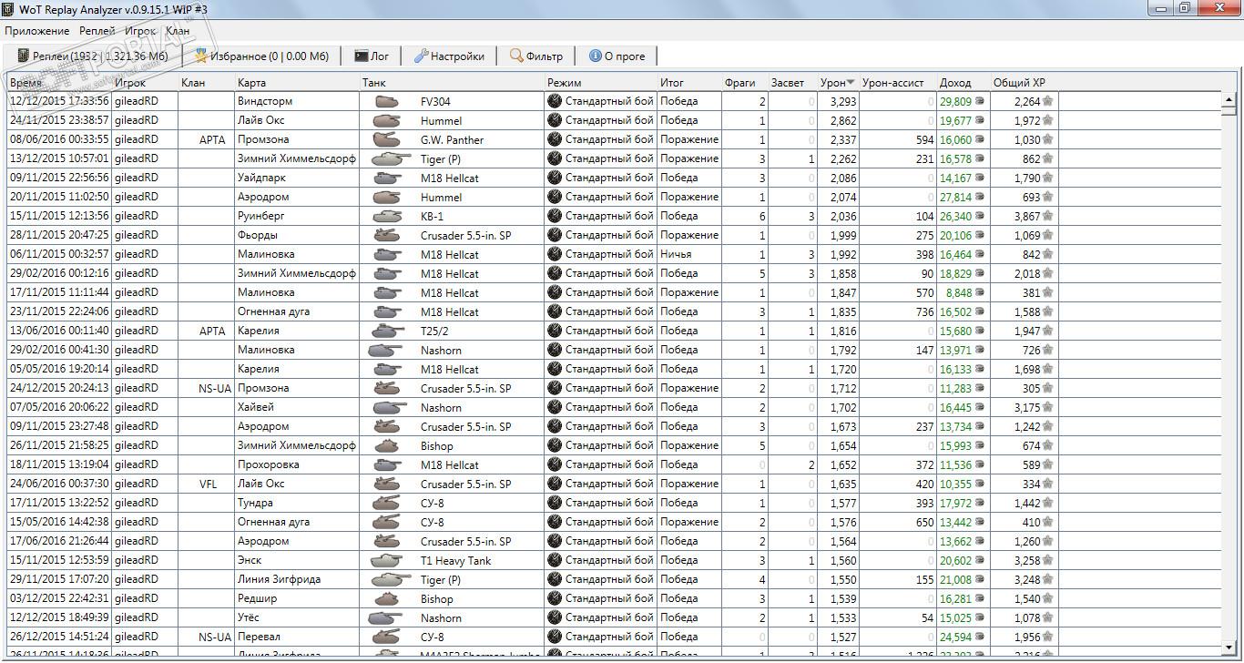Sort by the Общий XP column header
1244x663 pixels.
point(1025,83)
